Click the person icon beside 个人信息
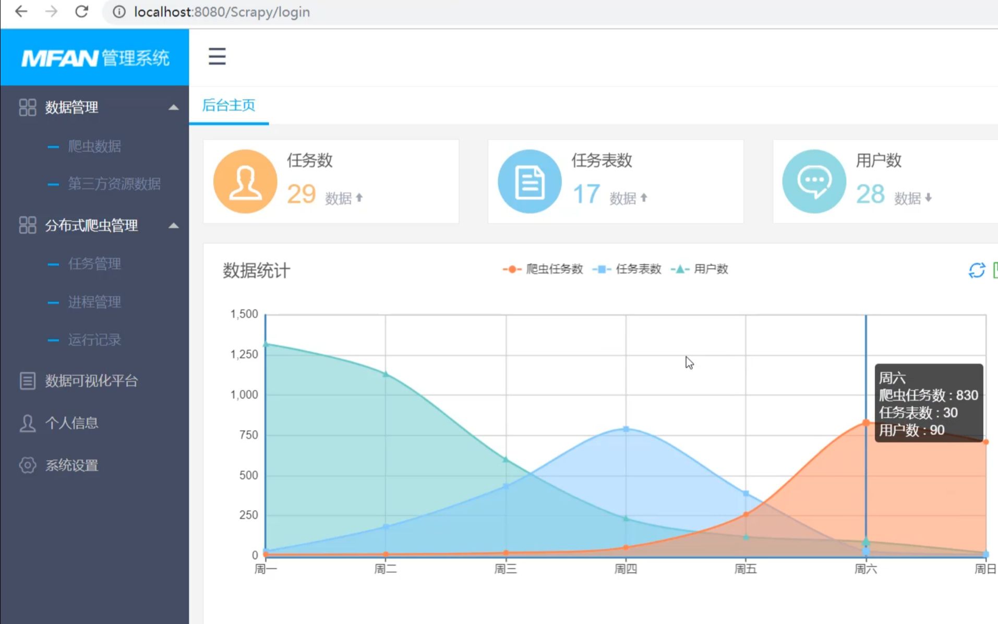This screenshot has height=624, width=998. tap(28, 423)
